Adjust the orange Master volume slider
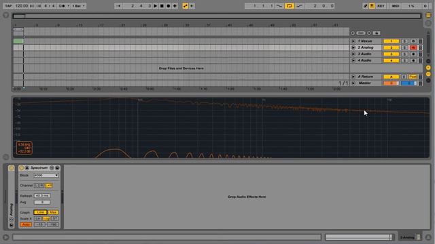Viewport: 435px width, 244px height. click(x=391, y=83)
